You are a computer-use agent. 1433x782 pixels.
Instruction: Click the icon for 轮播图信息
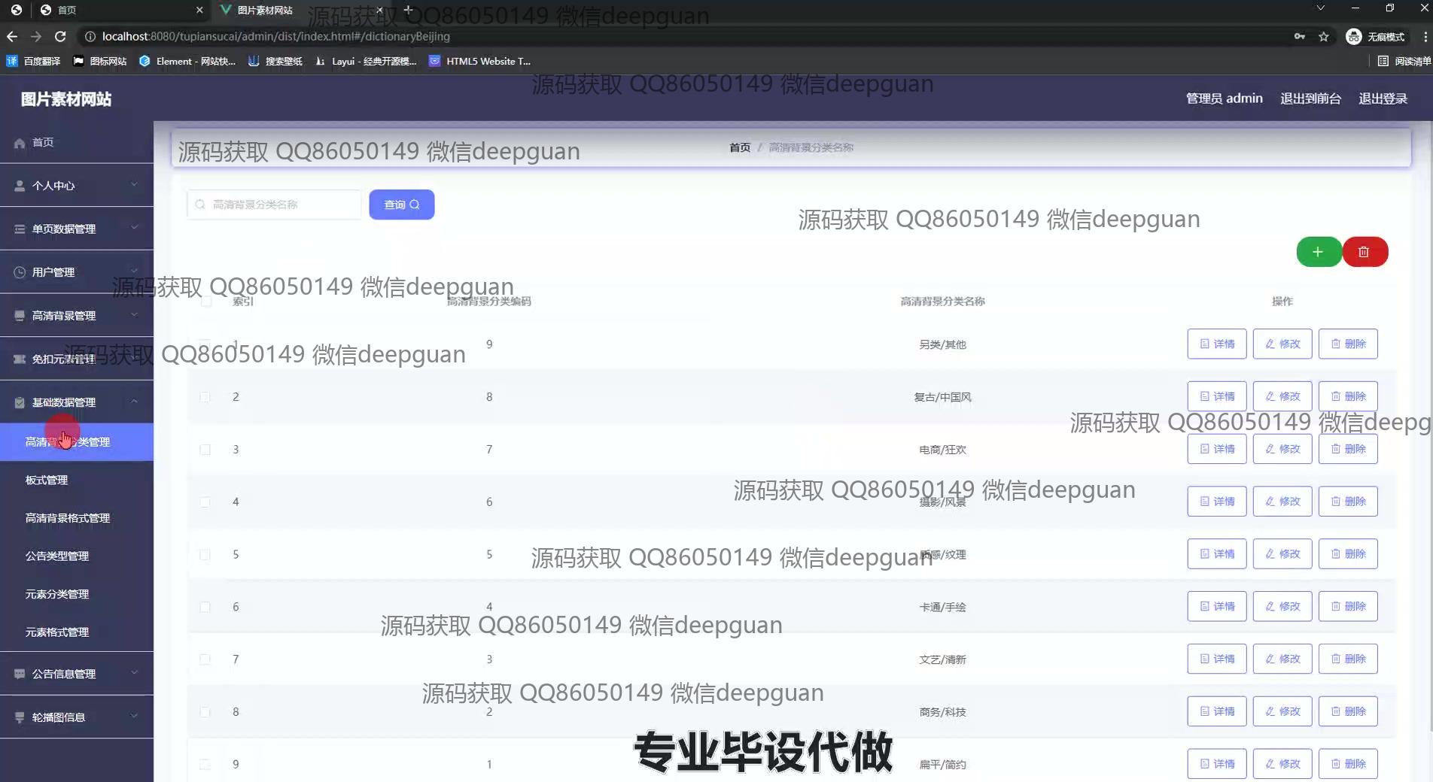pyautogui.click(x=20, y=717)
